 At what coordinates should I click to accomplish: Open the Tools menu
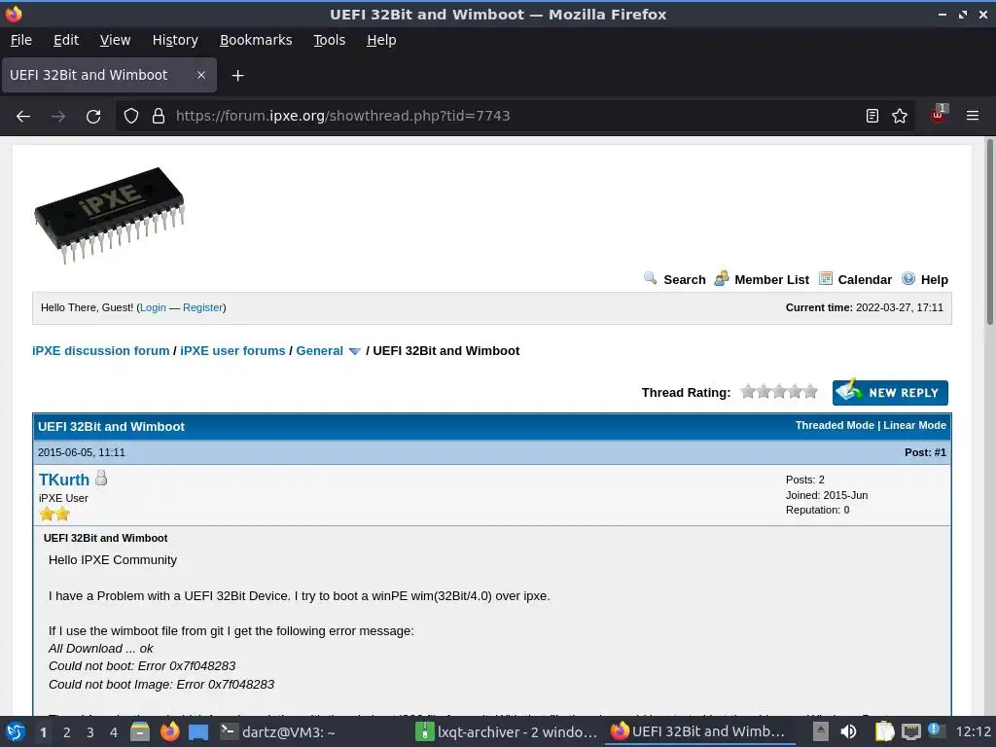pos(329,40)
